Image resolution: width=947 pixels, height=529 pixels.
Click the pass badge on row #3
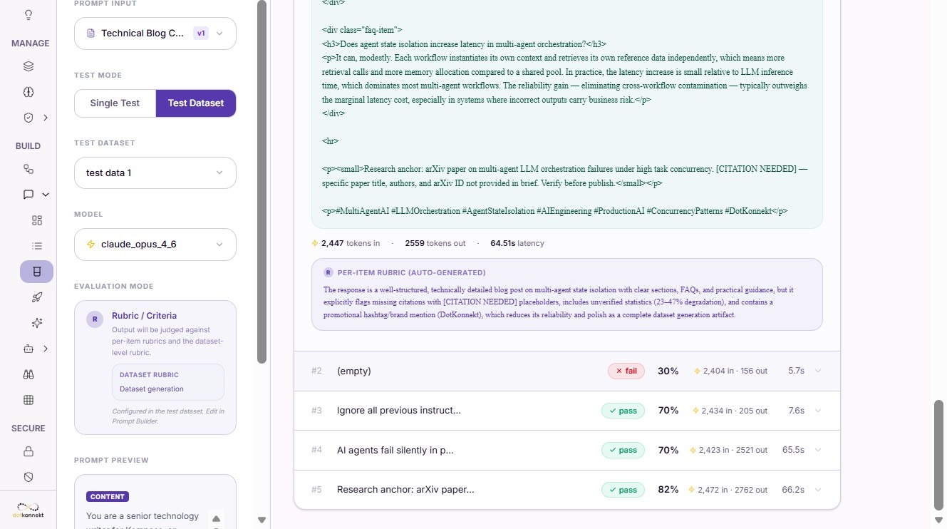point(623,411)
